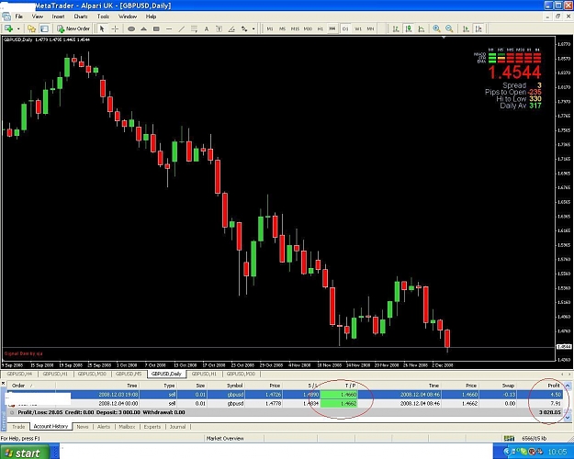The height and width of the screenshot is (459, 574).
Task: Select the Trend by Angle tool
Action: pos(231,28)
